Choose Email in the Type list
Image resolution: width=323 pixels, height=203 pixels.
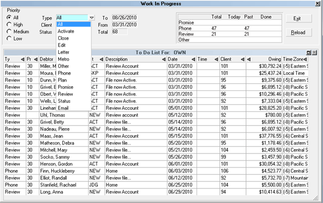[x=74, y=108]
